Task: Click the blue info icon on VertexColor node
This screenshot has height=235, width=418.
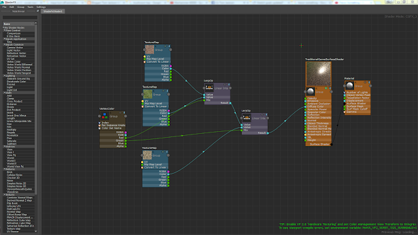Action: pyautogui.click(x=124, y=113)
